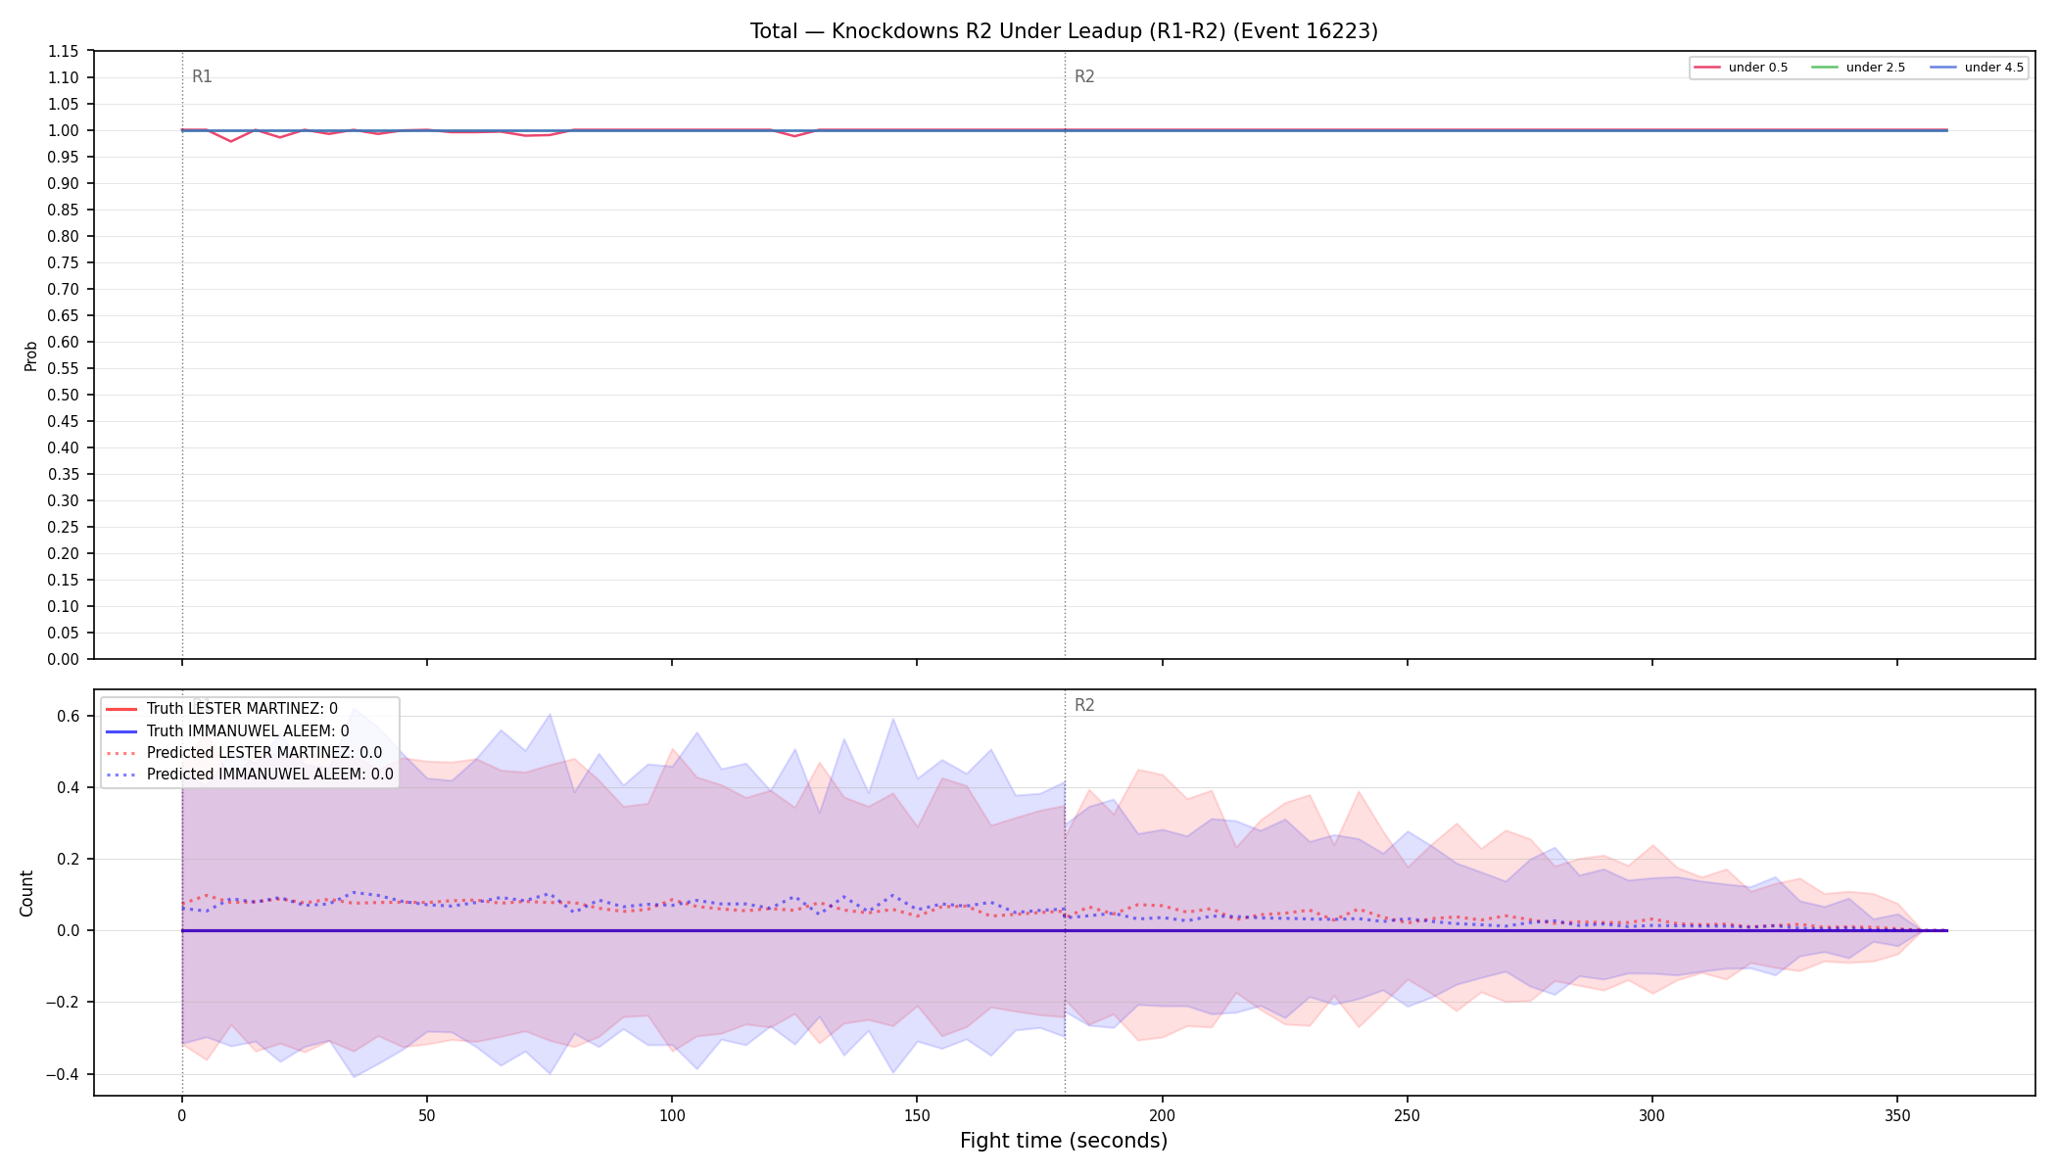This screenshot has width=2057, height=1175.
Task: Select the 'under 4.5' legend entry
Action: 1977,68
